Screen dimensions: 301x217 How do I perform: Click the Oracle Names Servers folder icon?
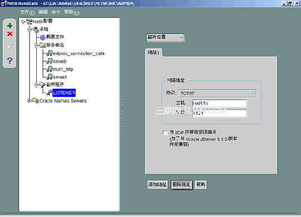[x=36, y=100]
